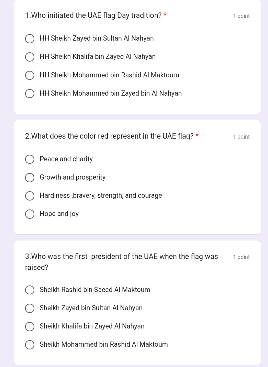The width and height of the screenshot is (268, 367).
Task: Click the flag color question title
Action: coord(109,136)
